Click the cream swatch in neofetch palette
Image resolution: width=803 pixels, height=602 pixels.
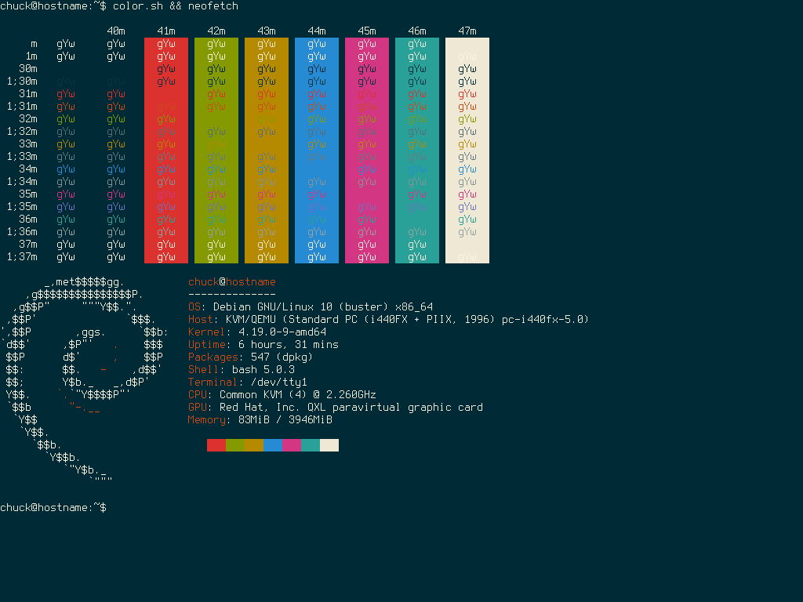pyautogui.click(x=329, y=445)
